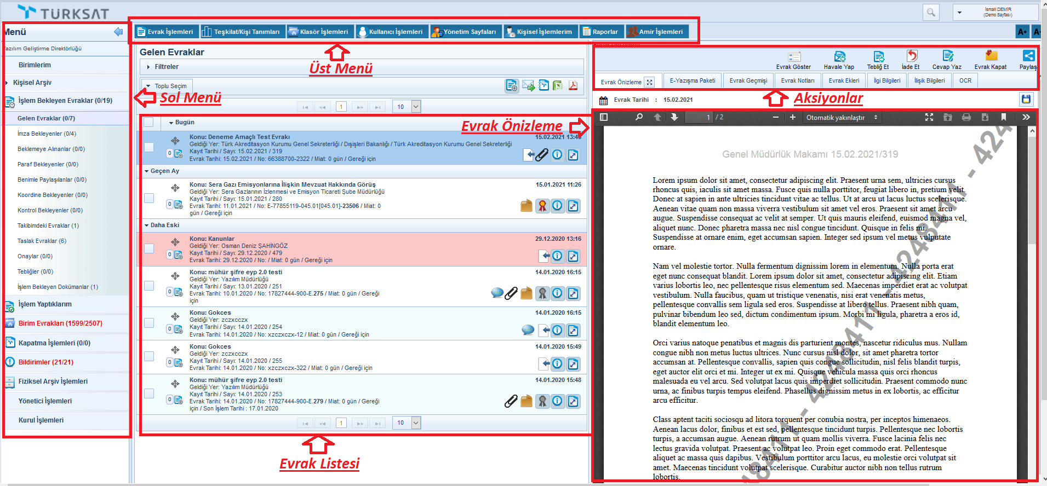Screen dimensions: 1047x486
Task: Click the Havale Yap action icon
Action: [839, 57]
